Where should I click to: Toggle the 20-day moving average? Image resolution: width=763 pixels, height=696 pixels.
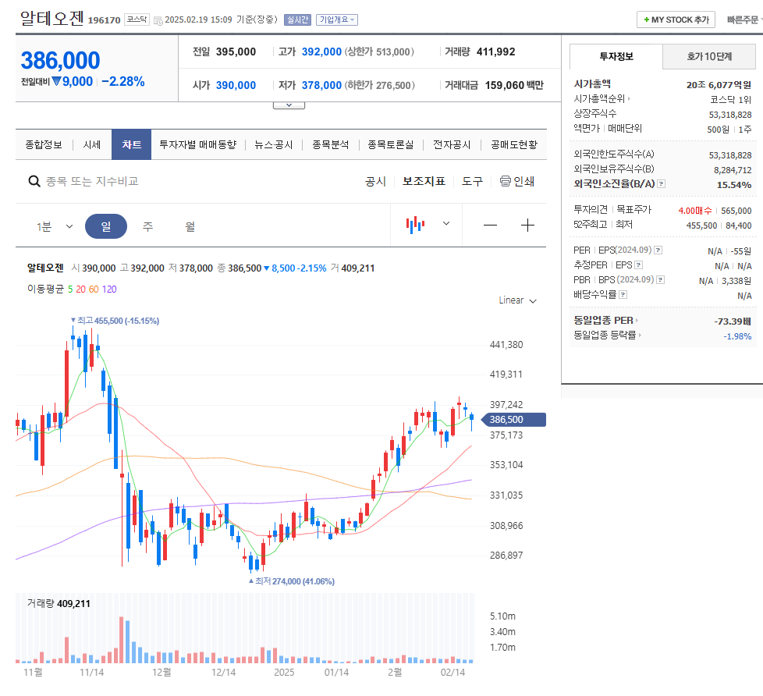pos(81,289)
